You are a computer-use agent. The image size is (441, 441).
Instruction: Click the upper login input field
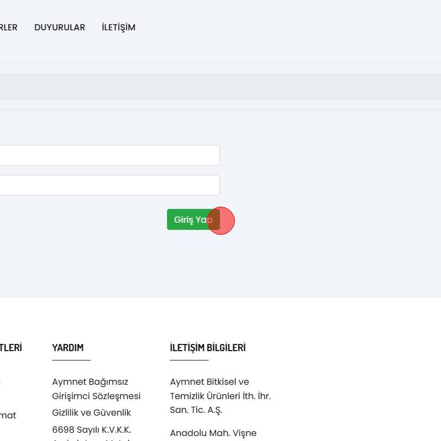(109, 155)
